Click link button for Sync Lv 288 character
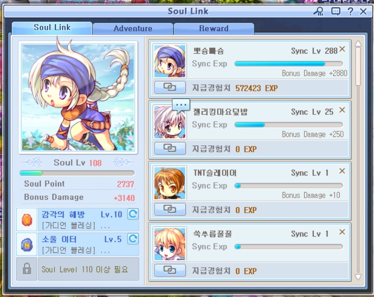This screenshot has height=297, width=374. [170, 87]
